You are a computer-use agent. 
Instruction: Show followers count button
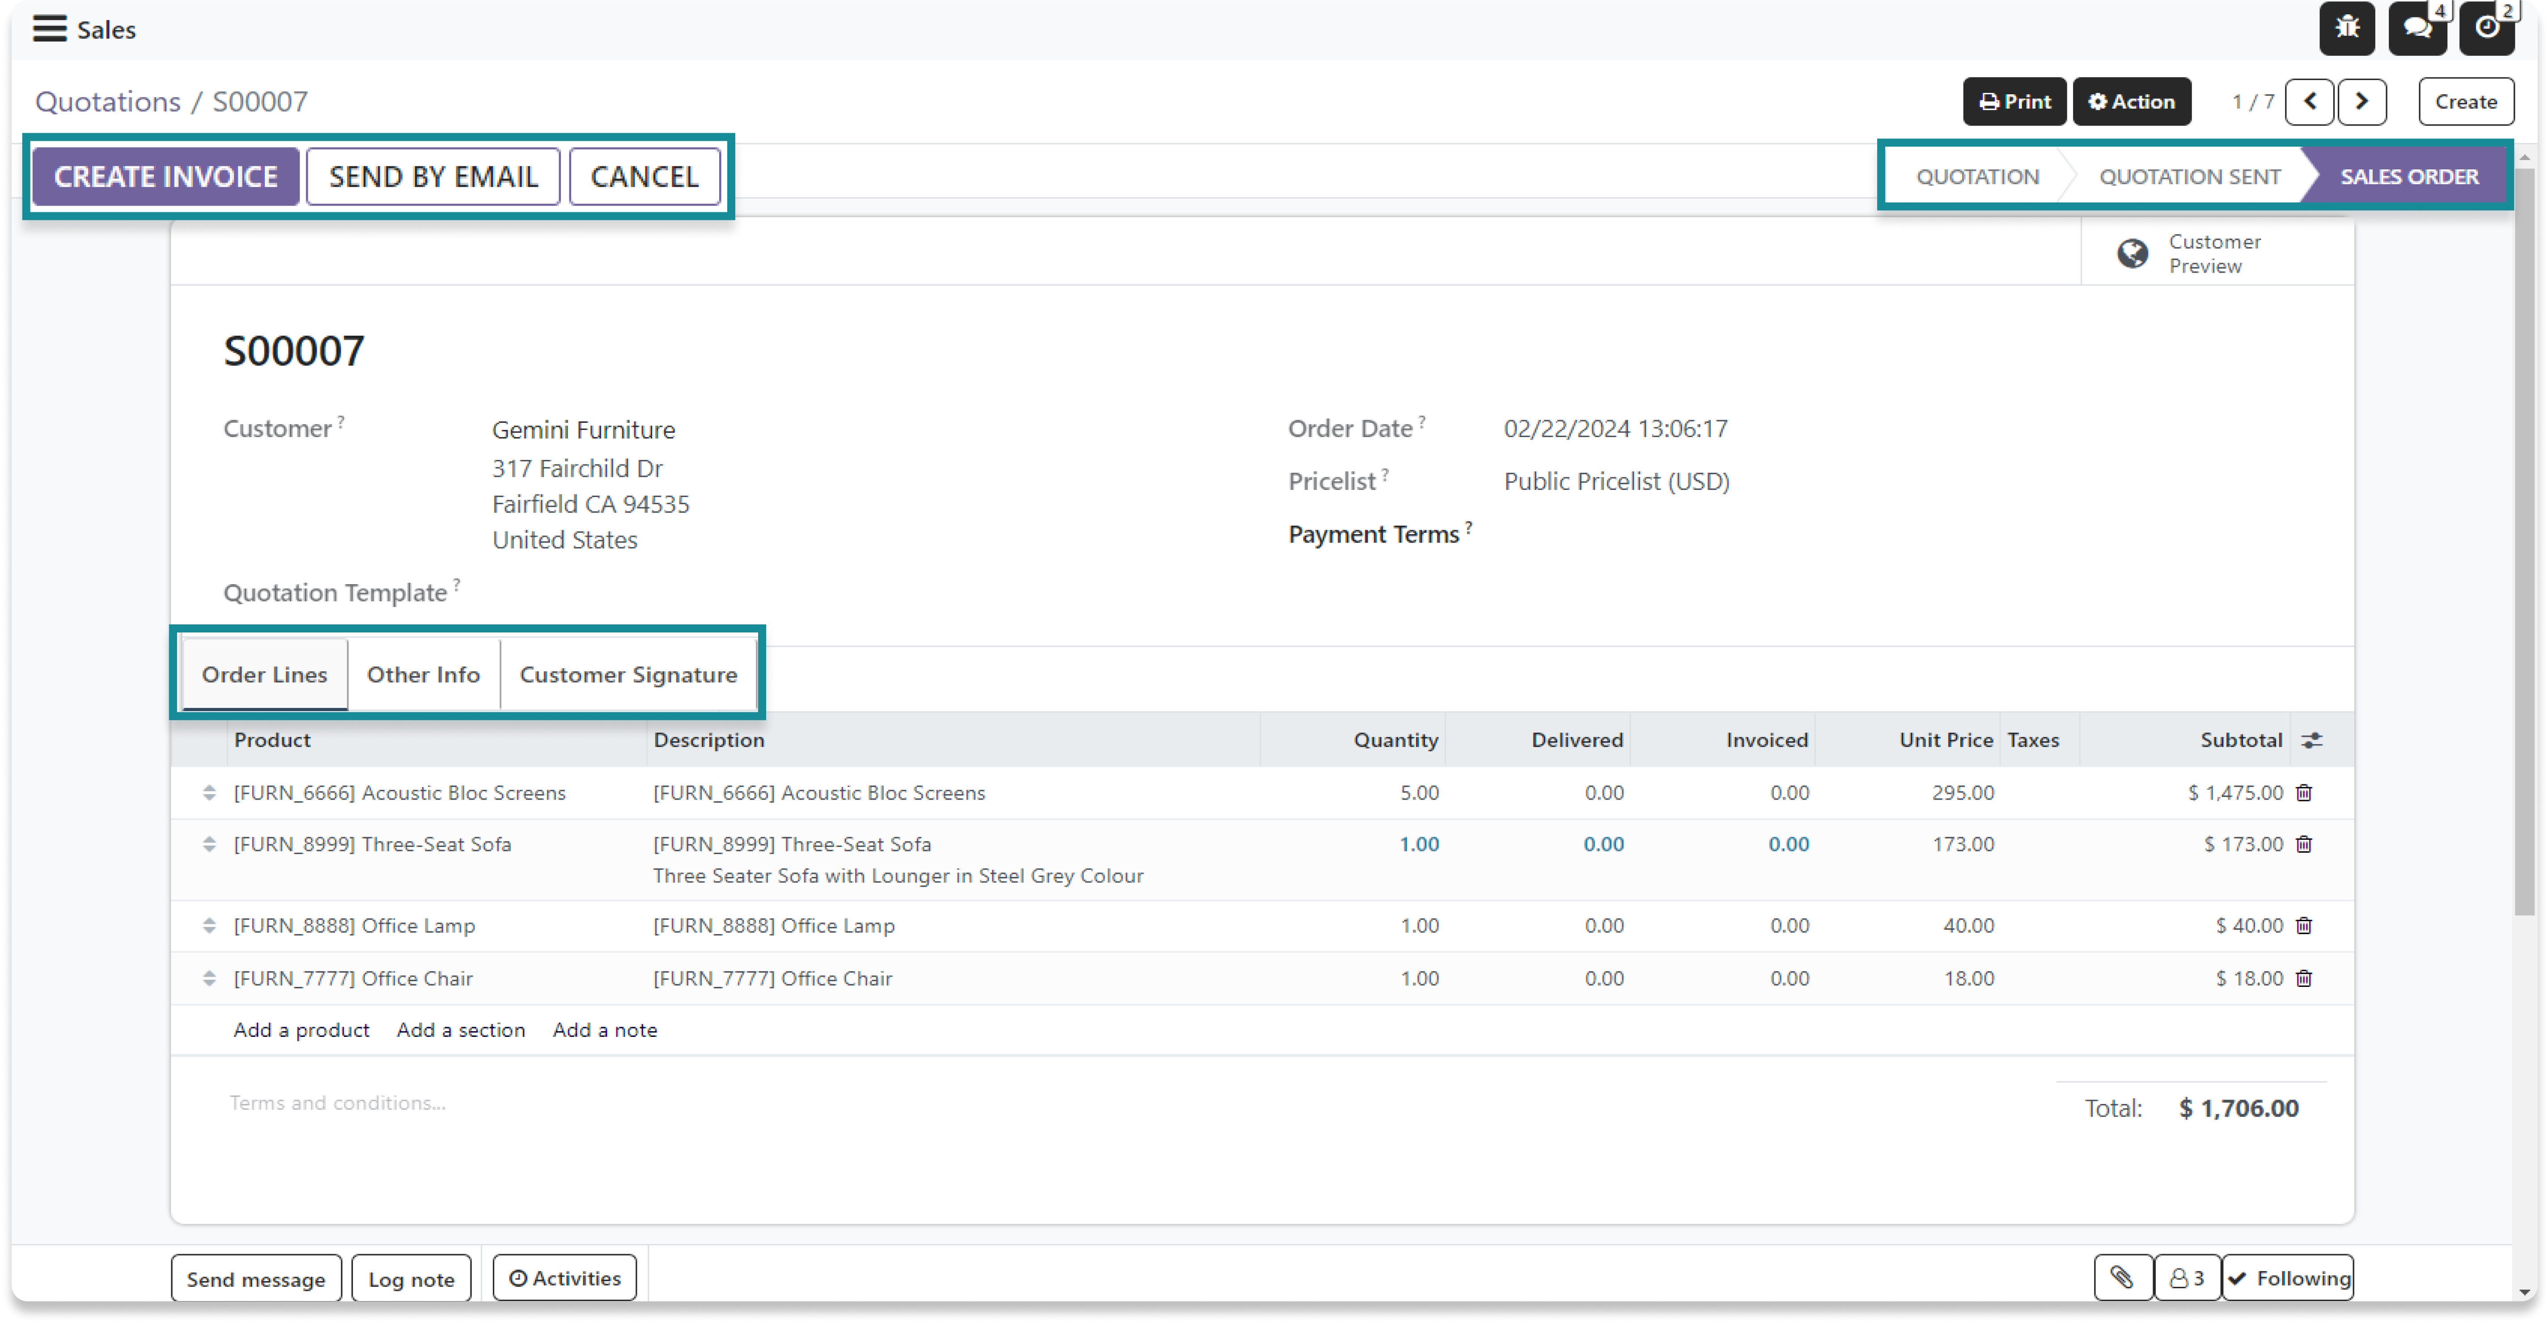2187,1277
